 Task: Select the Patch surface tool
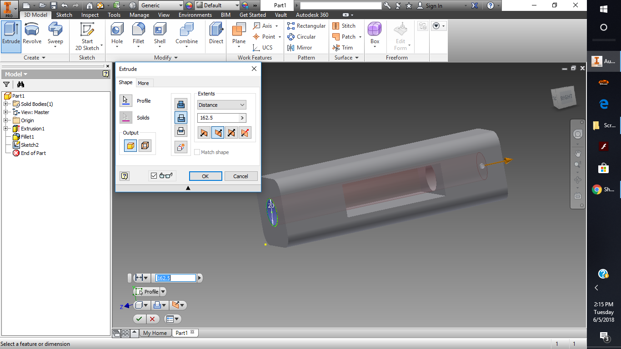[344, 37]
